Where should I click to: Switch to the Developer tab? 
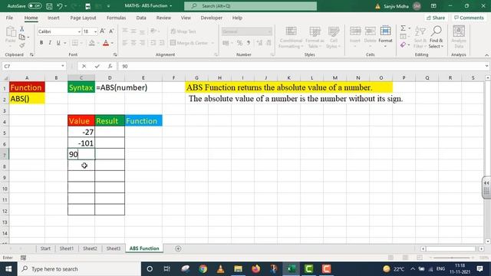click(212, 18)
